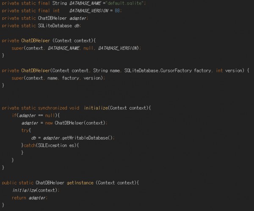Click the 'int version' parameter
This screenshot has width=254, height=211.
coord(230,71)
